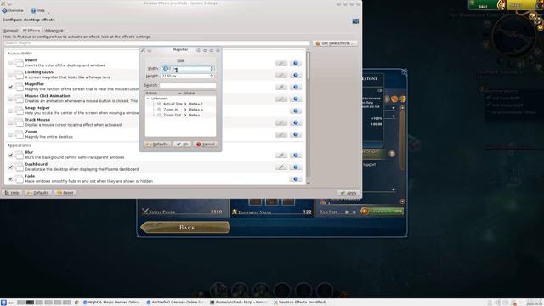Switch to the Advanced tab
544x306 pixels.
pos(54,31)
